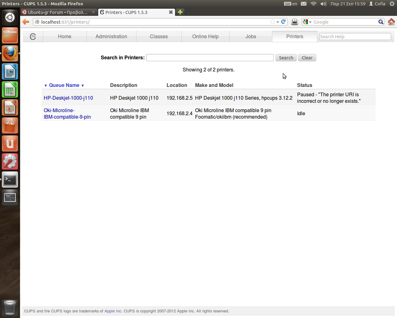This screenshot has width=397, height=318.
Task: Open the Jobs tab
Action: tap(251, 36)
